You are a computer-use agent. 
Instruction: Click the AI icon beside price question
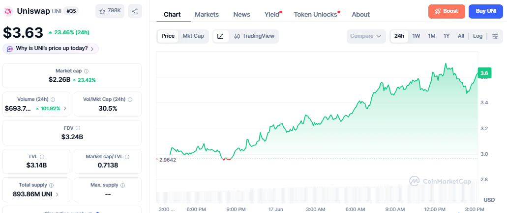pos(10,49)
